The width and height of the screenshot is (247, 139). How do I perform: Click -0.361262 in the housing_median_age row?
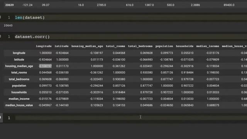118,66
